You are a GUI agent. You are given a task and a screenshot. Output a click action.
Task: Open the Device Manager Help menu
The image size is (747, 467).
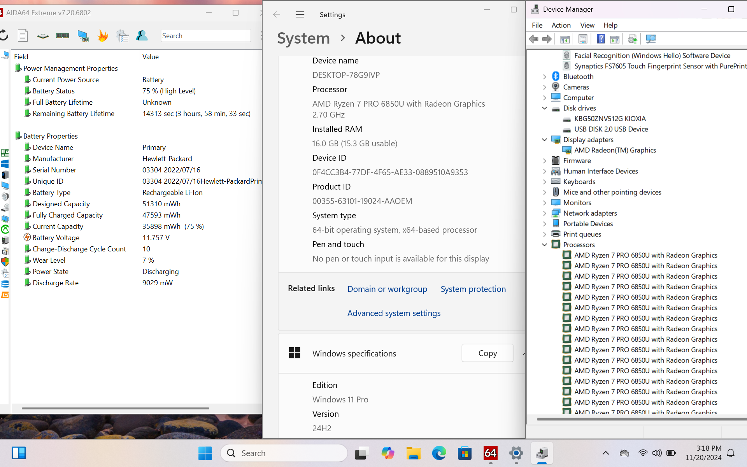pos(610,25)
